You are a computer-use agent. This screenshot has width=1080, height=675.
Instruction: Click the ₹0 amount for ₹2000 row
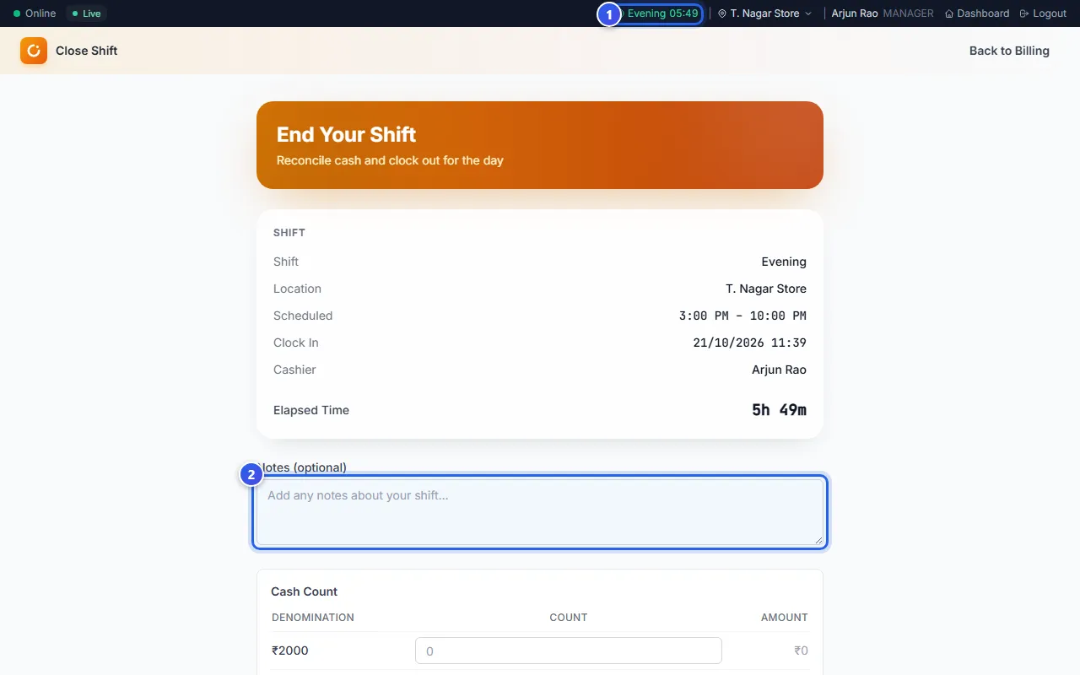pyautogui.click(x=801, y=651)
